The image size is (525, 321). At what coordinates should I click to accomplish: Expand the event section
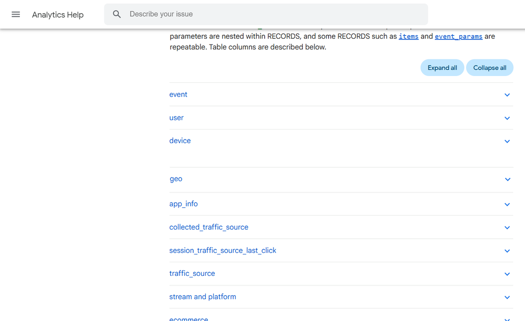click(x=178, y=95)
